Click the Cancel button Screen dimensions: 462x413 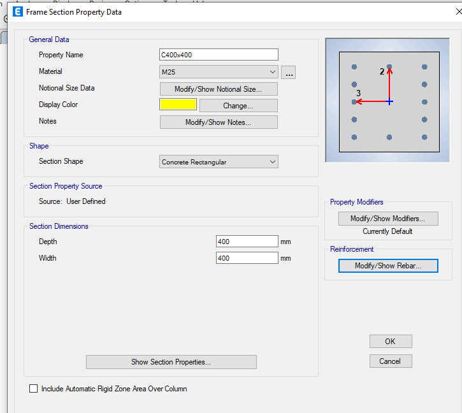pos(391,361)
